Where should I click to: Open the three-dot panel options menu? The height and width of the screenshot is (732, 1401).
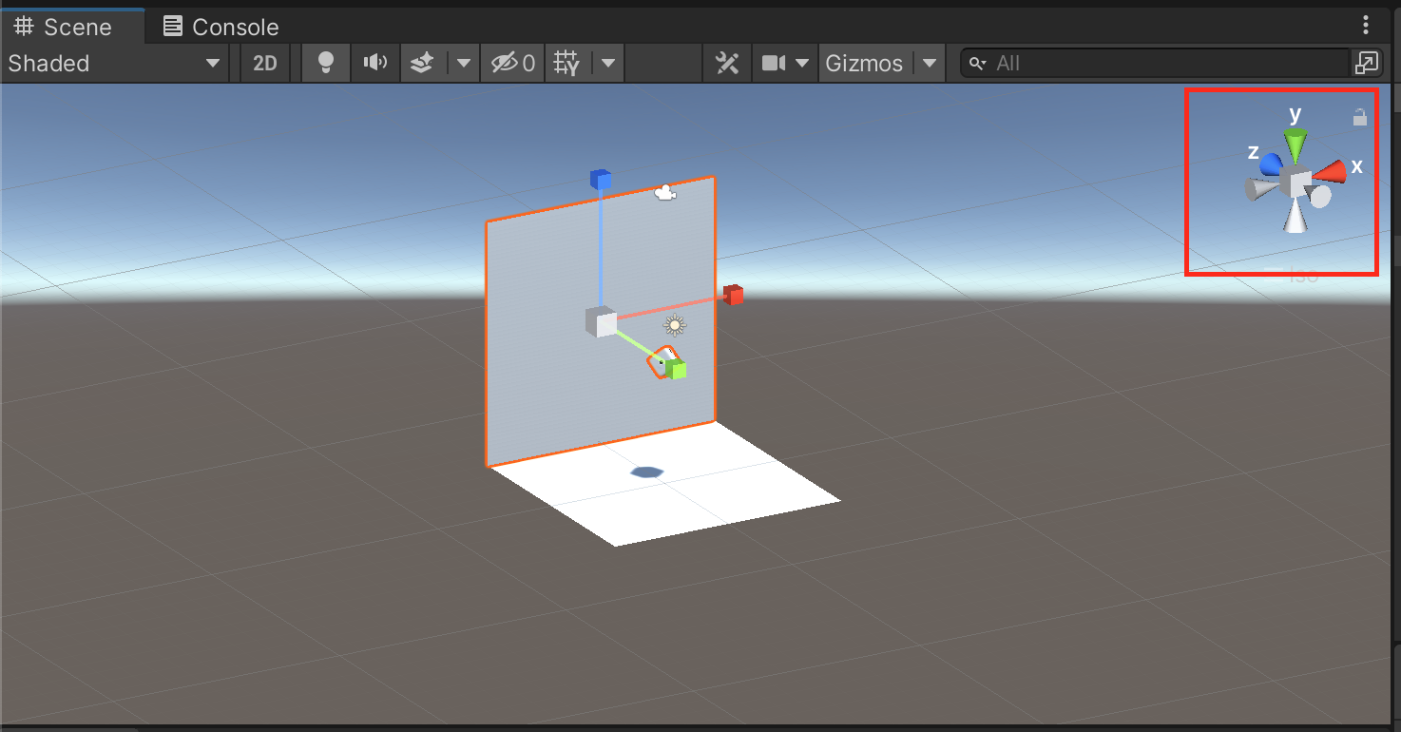coord(1366,25)
